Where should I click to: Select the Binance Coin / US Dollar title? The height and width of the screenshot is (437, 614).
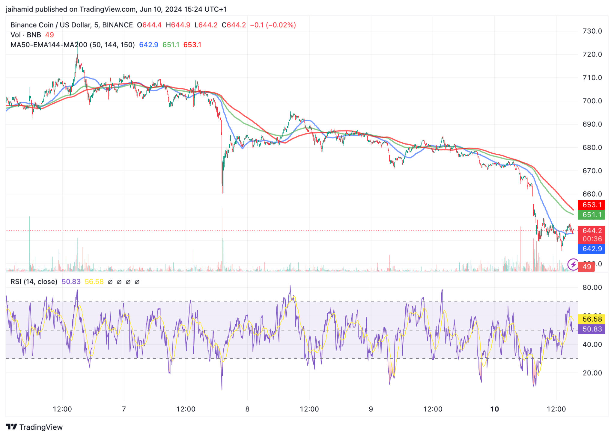tap(72, 25)
